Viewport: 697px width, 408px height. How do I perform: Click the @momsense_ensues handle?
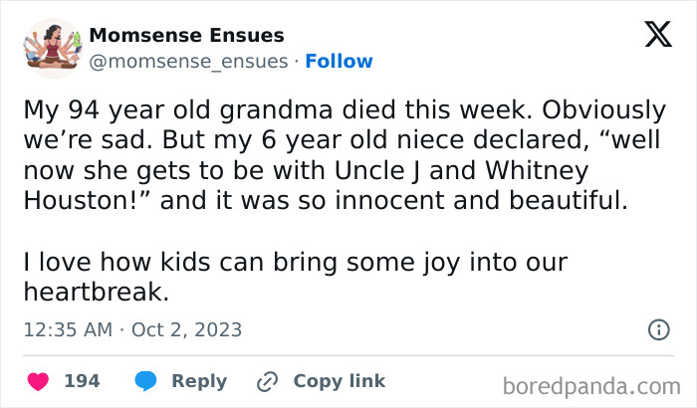189,61
